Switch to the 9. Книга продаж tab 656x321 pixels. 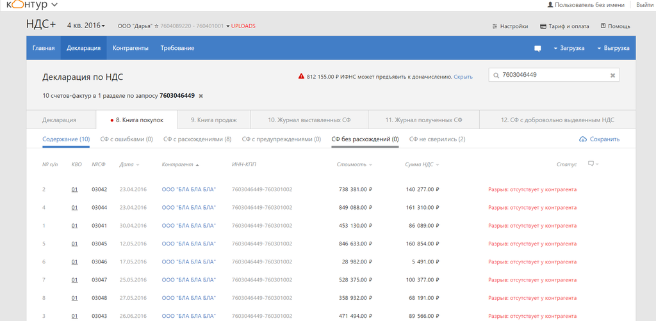pyautogui.click(x=213, y=120)
